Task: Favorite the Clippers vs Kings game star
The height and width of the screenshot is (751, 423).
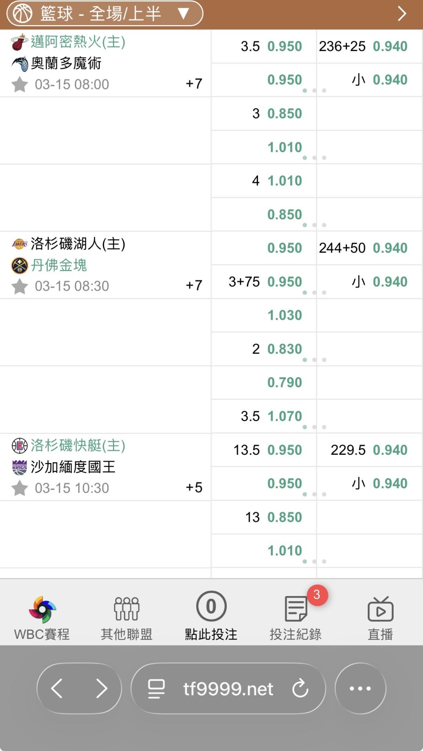Action: pyautogui.click(x=20, y=488)
